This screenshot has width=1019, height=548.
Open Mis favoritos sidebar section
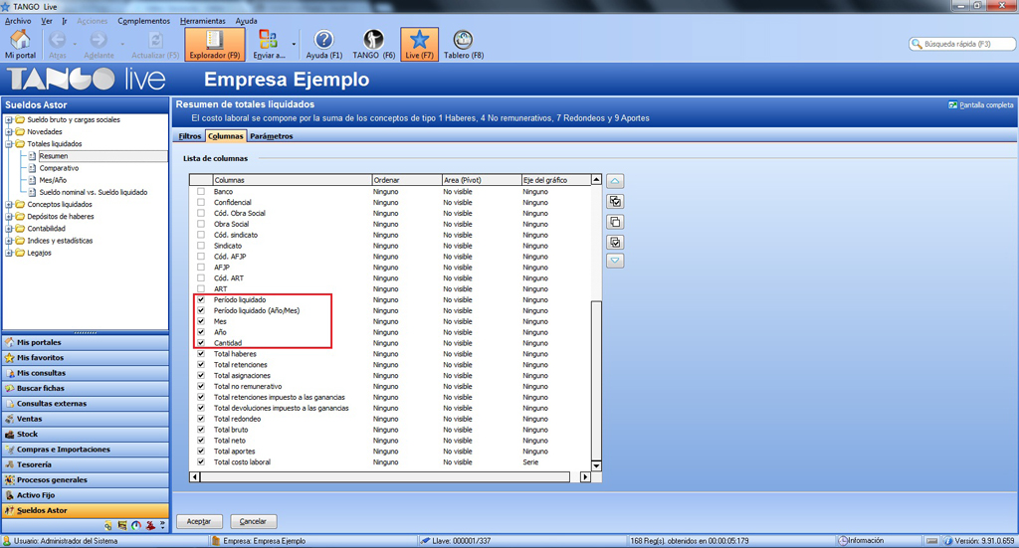[x=86, y=358]
